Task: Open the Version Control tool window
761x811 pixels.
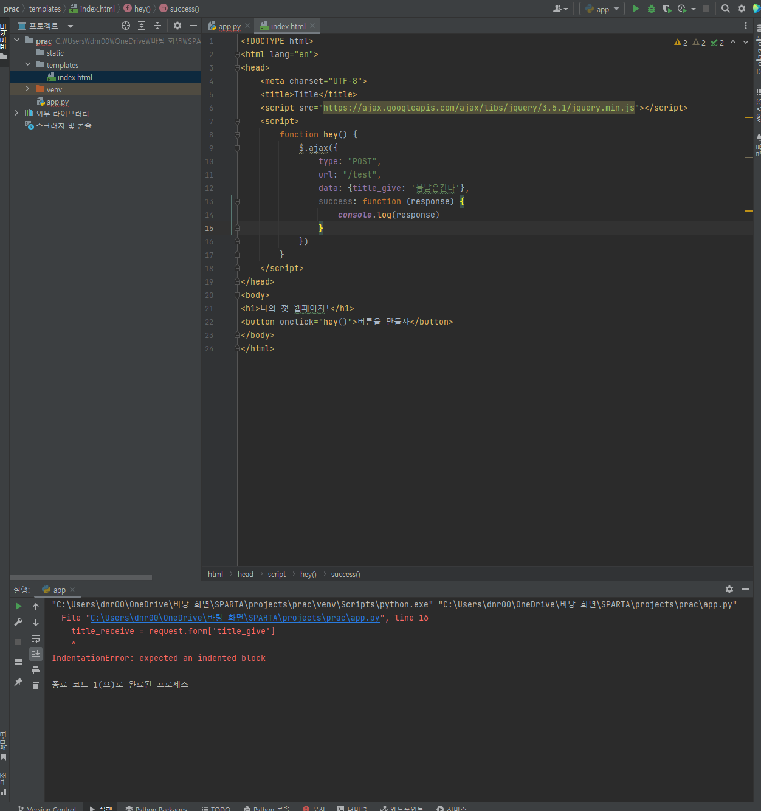Action: point(47,809)
